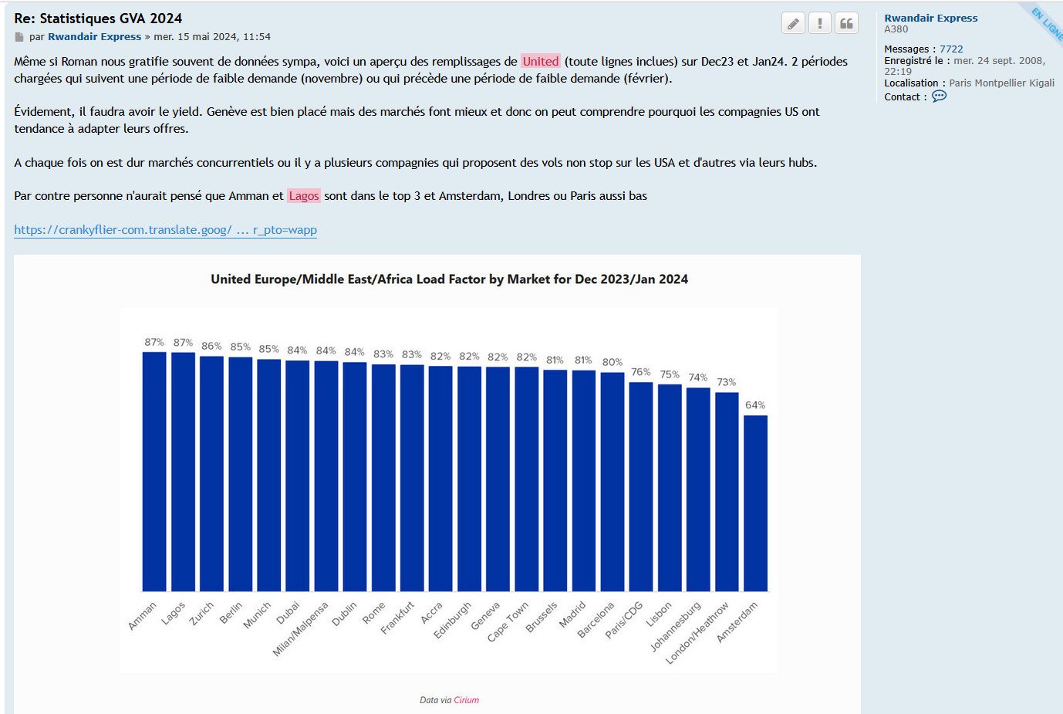Click the 'Cape Town' axis label
Viewport: 1063px width, 714px height.
click(508, 621)
